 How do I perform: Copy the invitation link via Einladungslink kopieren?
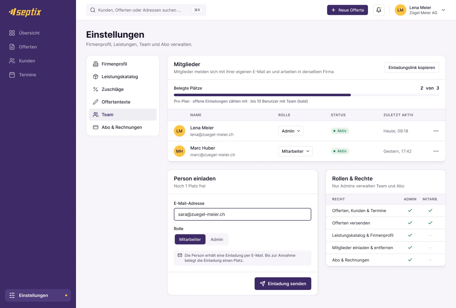coord(412,67)
